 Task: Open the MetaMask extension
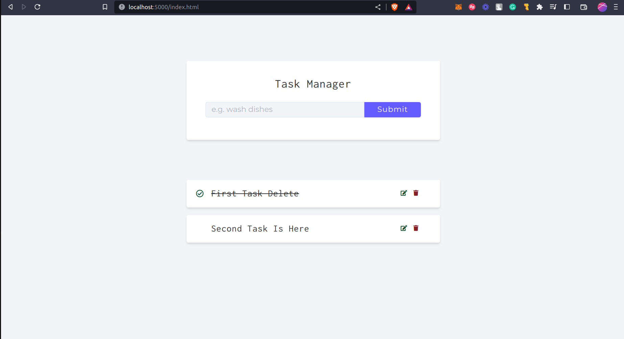[x=458, y=7]
